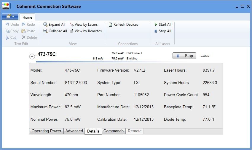This screenshot has width=252, height=150.
Task: Click the View by Lasers icon
Action: pos(72,25)
